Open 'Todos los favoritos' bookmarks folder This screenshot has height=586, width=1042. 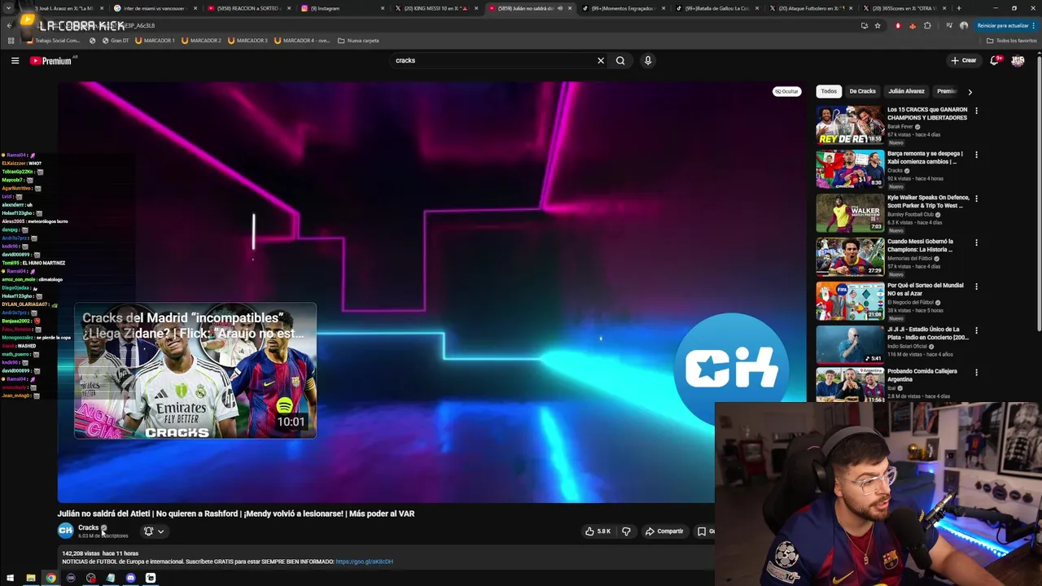coord(1011,40)
